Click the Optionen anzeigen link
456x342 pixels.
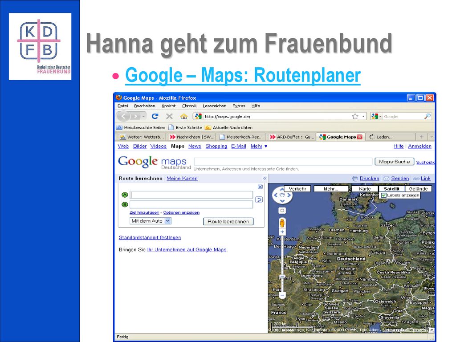[x=181, y=212]
